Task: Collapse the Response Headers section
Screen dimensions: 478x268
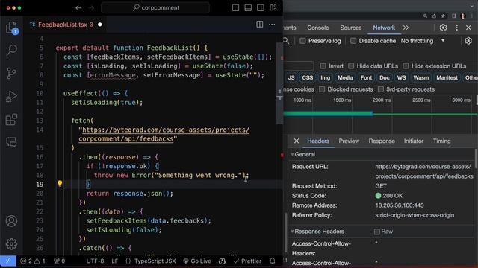Action: pyautogui.click(x=292, y=232)
